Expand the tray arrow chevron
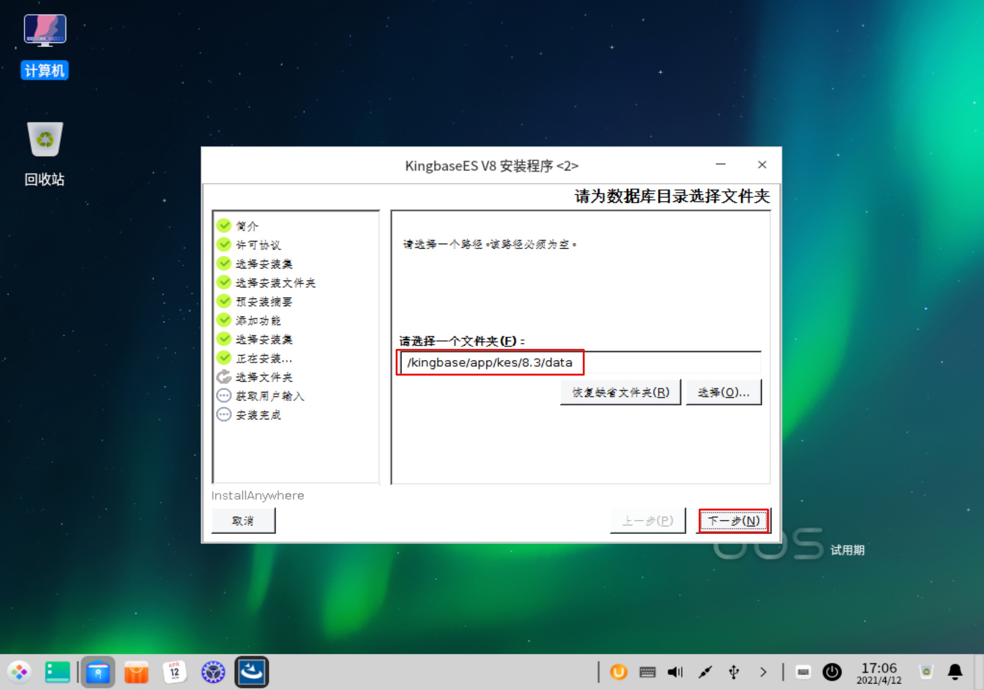984x690 pixels. (x=763, y=672)
